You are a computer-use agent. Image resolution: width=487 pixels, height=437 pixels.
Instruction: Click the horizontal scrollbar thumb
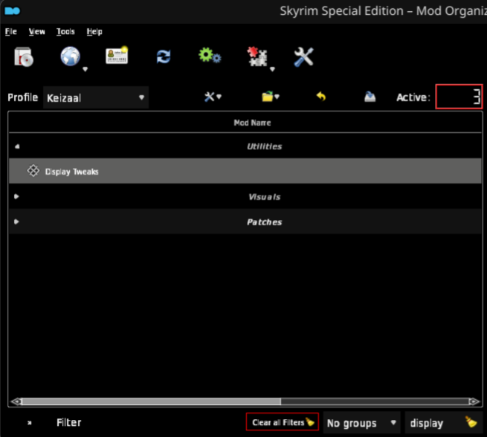coord(151,401)
